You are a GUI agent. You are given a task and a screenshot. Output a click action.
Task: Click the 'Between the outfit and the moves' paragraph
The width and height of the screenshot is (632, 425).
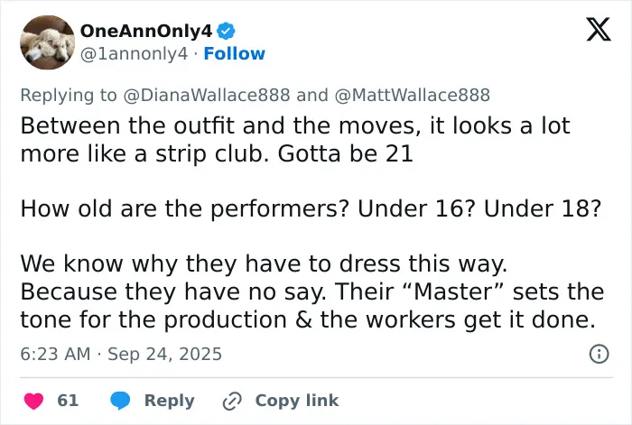tap(295, 139)
